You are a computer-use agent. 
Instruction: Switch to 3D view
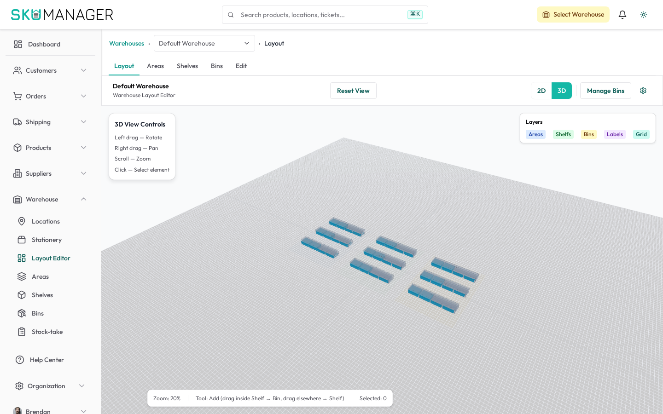[x=562, y=91]
